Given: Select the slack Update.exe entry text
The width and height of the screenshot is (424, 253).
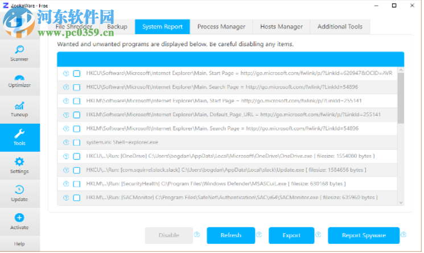Looking at the screenshot, I should (227, 170).
